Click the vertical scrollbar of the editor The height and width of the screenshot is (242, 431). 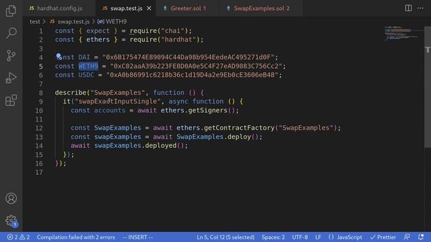coord(428,87)
